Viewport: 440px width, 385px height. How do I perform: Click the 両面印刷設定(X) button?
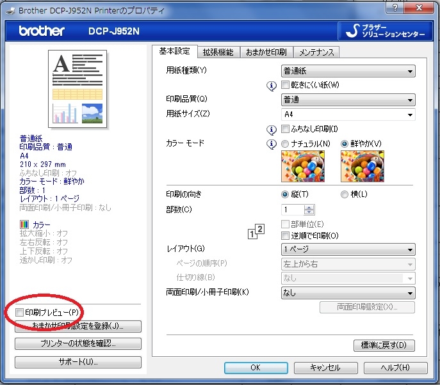(367, 307)
